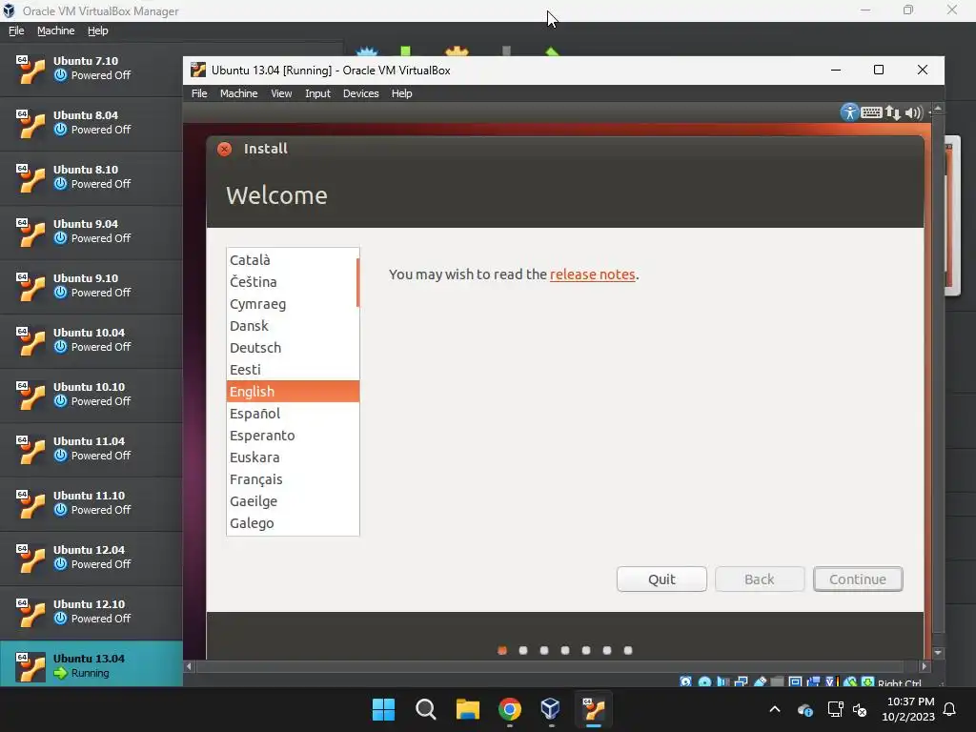
Task: Open Devices menu in VM window
Action: click(361, 93)
